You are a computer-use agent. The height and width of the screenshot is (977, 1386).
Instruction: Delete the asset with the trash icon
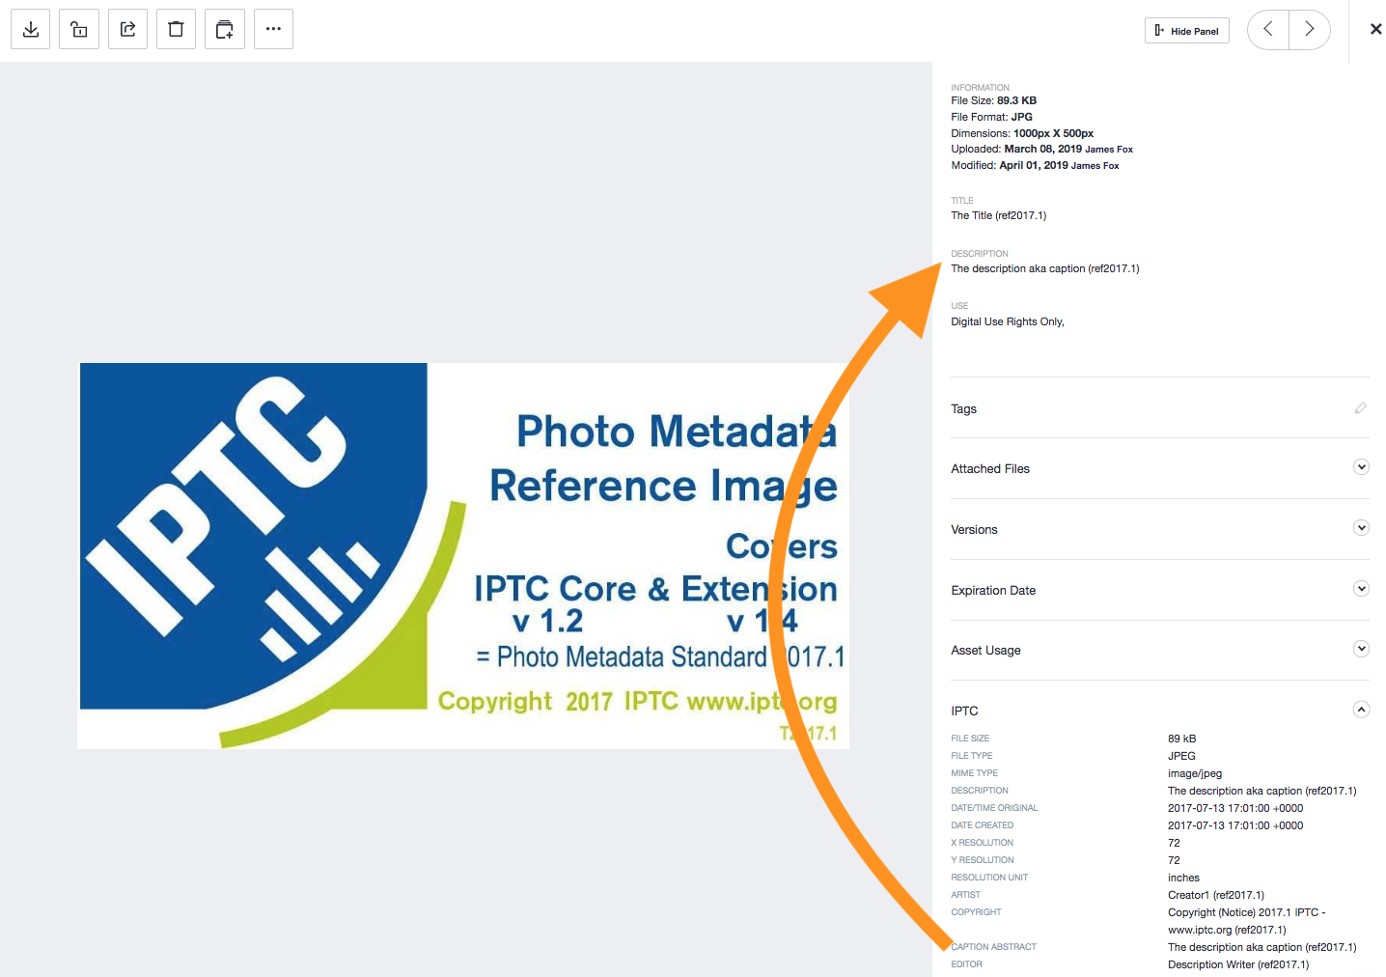coord(176,29)
